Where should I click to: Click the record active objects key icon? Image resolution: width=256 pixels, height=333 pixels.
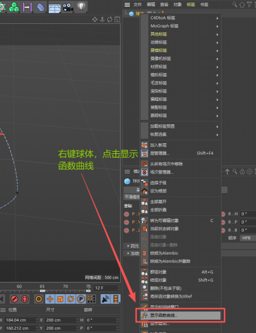coord(14,299)
